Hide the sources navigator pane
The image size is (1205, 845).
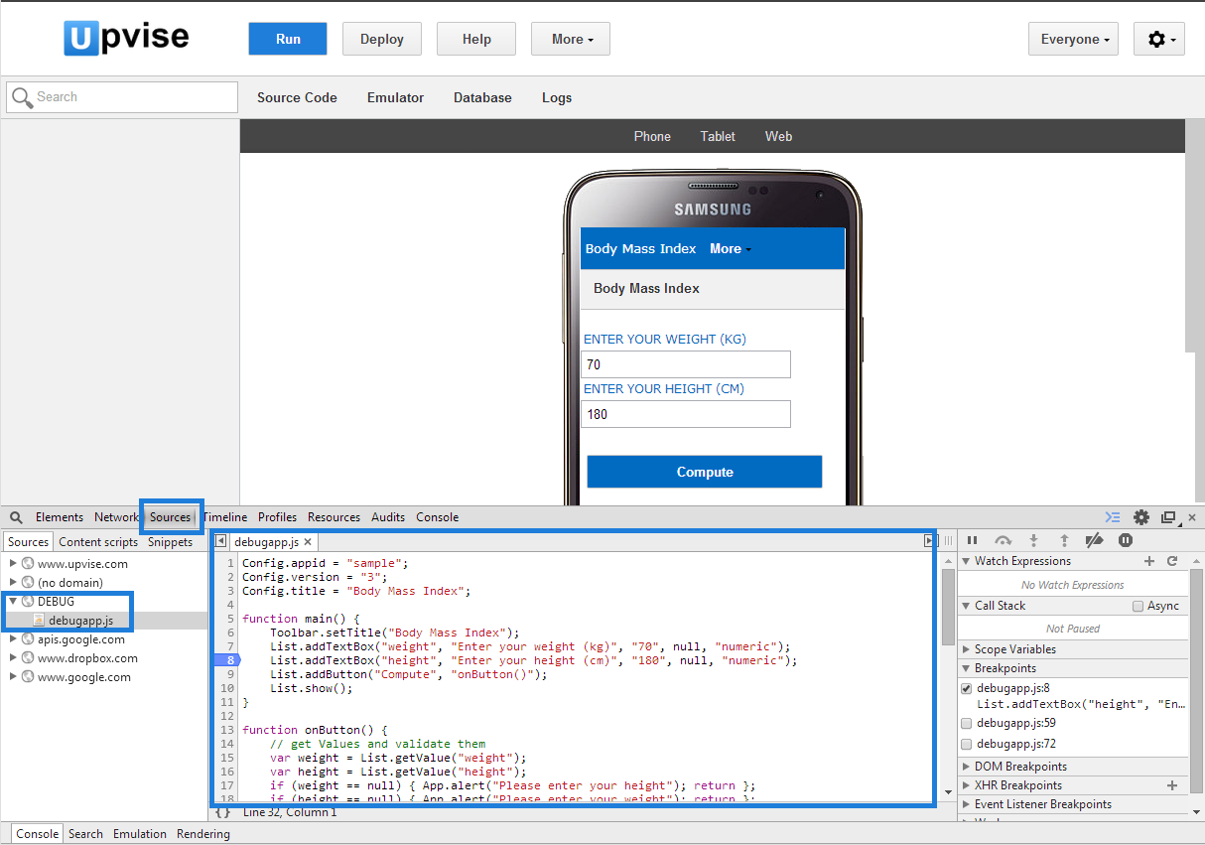coord(221,541)
